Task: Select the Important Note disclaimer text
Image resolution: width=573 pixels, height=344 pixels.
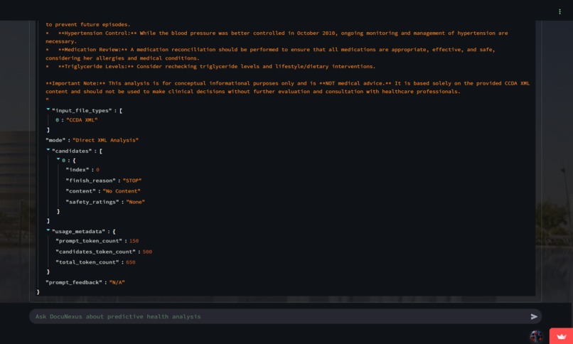Action: point(288,87)
